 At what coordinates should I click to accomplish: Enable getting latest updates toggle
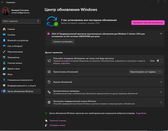pos(159,60)
